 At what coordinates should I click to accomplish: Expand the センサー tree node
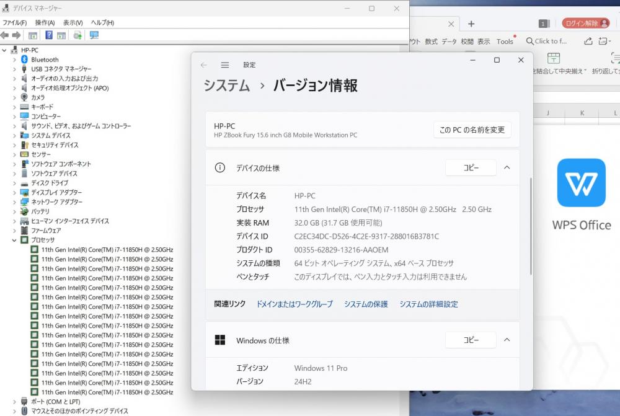[x=14, y=154]
